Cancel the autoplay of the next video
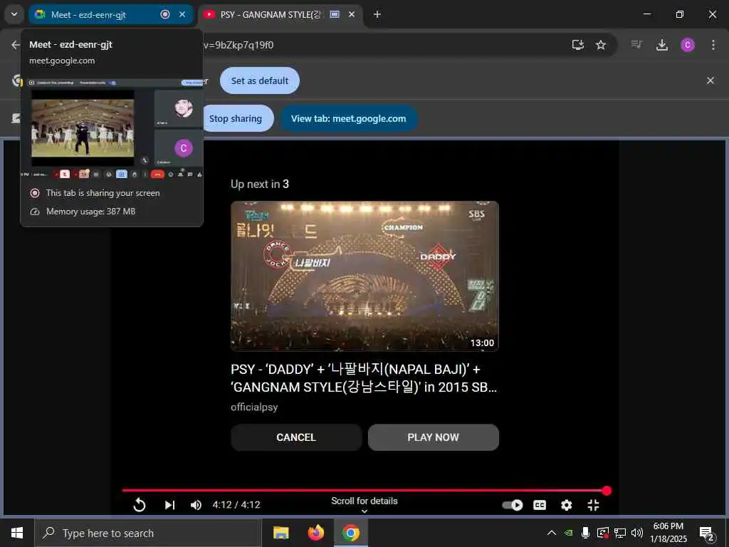This screenshot has width=729, height=547. click(296, 437)
